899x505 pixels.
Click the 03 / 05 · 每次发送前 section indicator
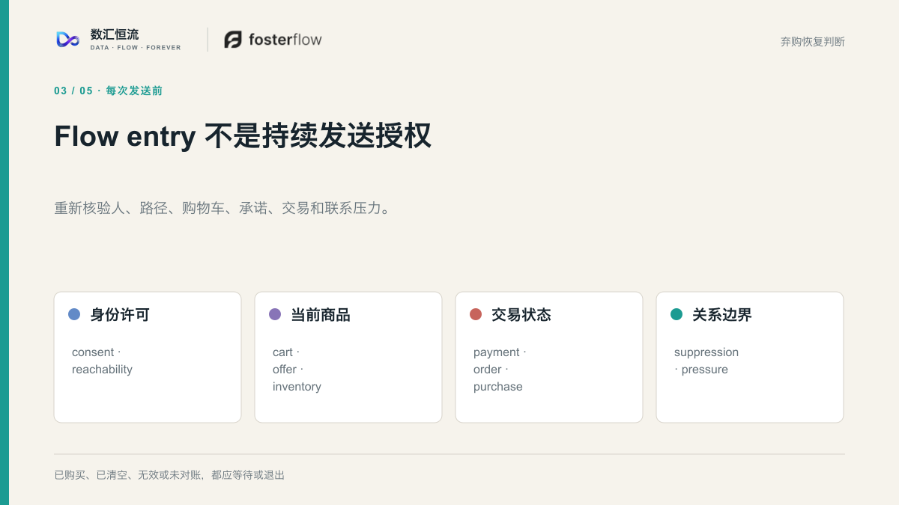(108, 91)
